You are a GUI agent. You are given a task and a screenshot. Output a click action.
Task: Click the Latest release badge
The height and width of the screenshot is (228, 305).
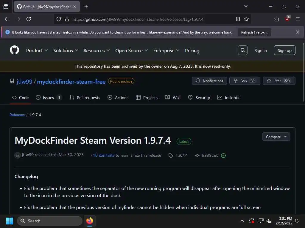184,142
